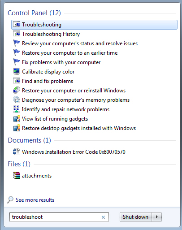This screenshot has height=230, width=182.
Task: Click the Restore desktop gadgets icon
Action: [x=17, y=128]
